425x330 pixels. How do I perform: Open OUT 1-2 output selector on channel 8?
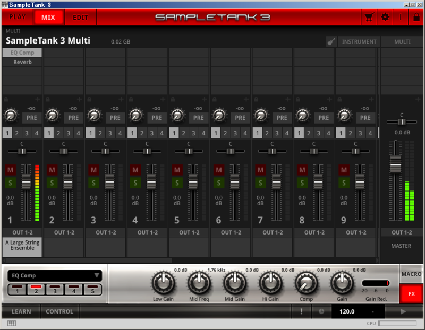[x=314, y=232]
